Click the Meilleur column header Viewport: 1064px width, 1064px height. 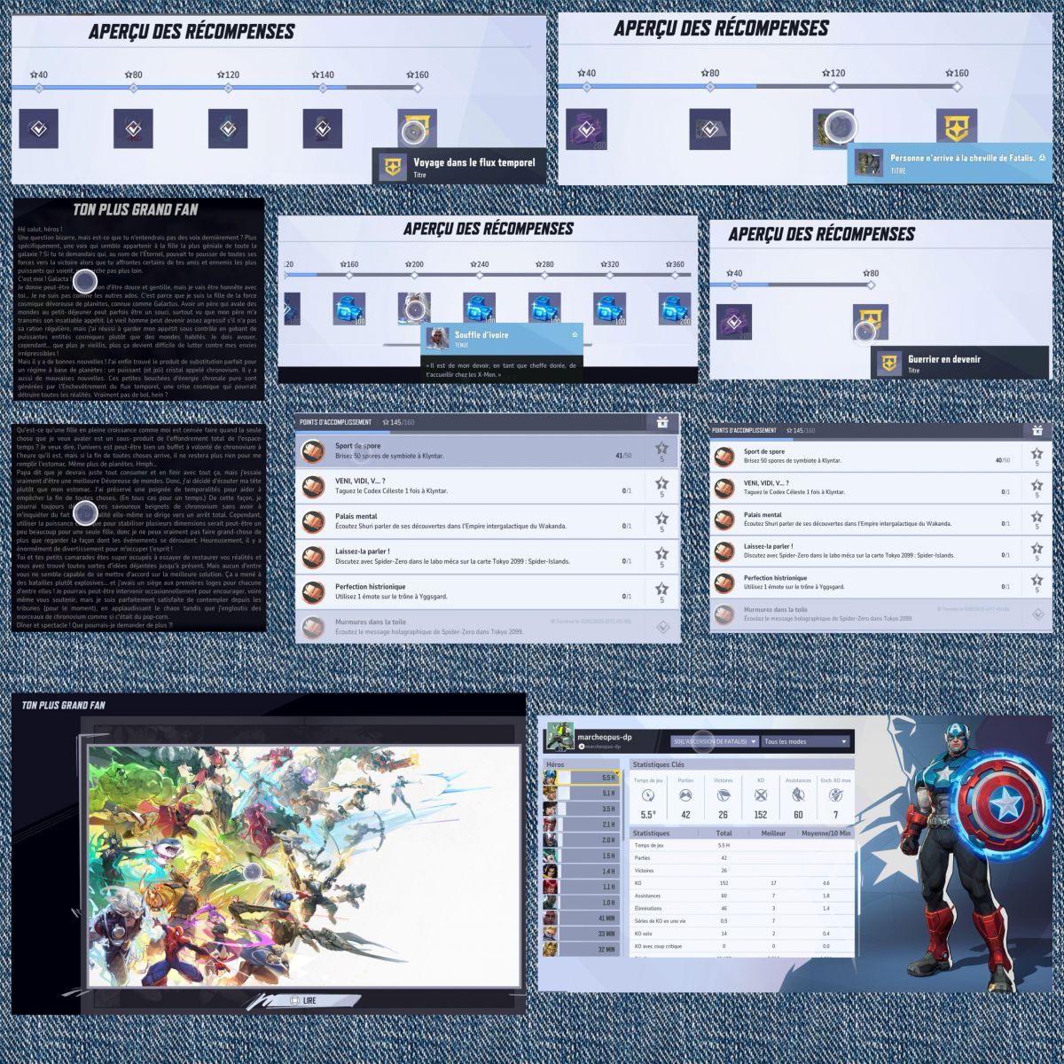[773, 833]
